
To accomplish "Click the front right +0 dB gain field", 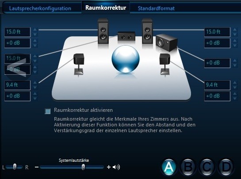I will coord(217,43).
